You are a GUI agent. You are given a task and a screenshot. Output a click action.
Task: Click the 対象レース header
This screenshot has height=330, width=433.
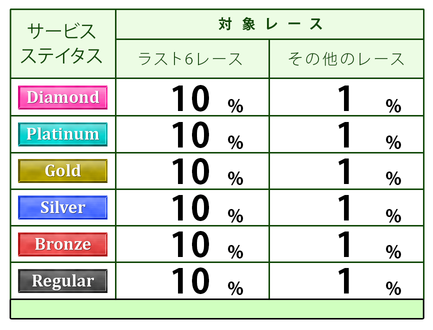click(x=270, y=24)
